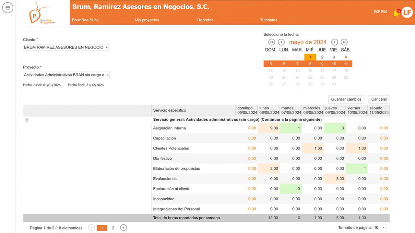Collapse the Servicio general group row icon
This screenshot has height=233, width=415.
coord(27,120)
